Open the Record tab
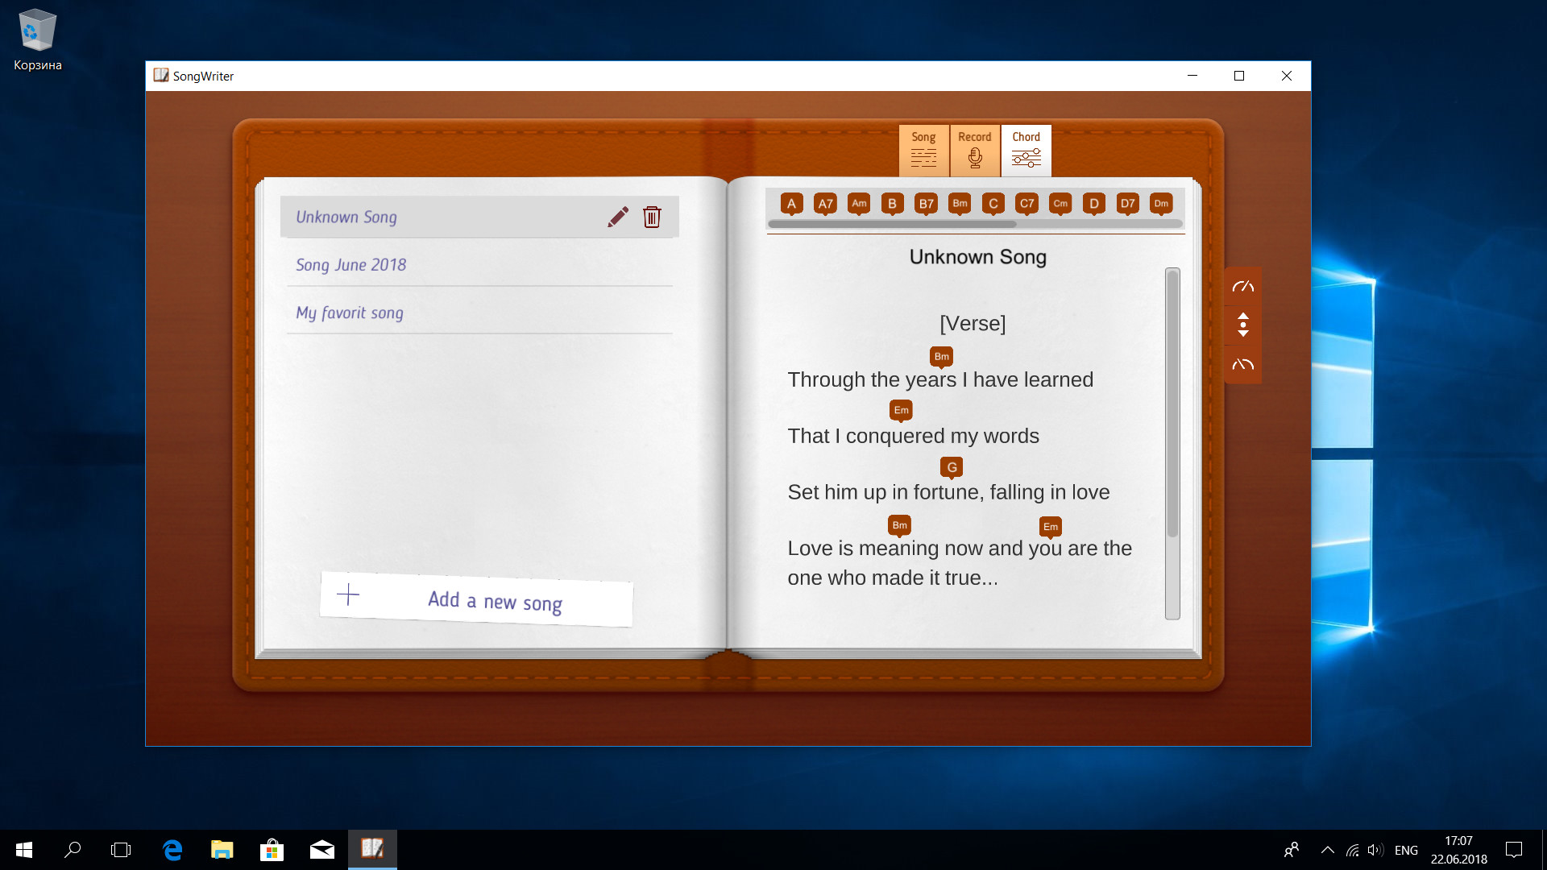The height and width of the screenshot is (870, 1547). click(975, 150)
